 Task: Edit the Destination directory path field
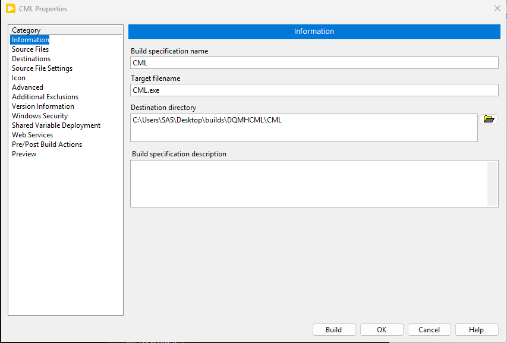click(x=304, y=128)
